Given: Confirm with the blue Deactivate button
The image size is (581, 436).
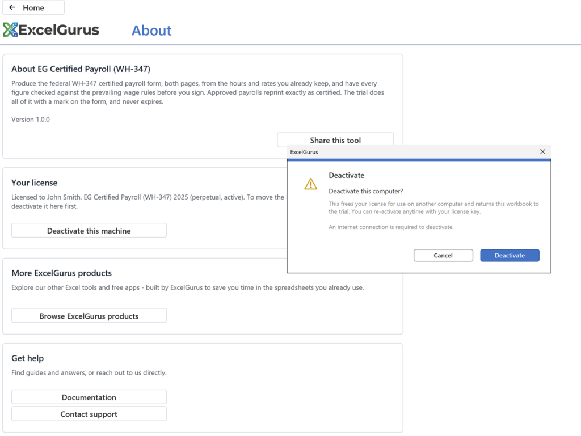Looking at the screenshot, I should click(510, 255).
